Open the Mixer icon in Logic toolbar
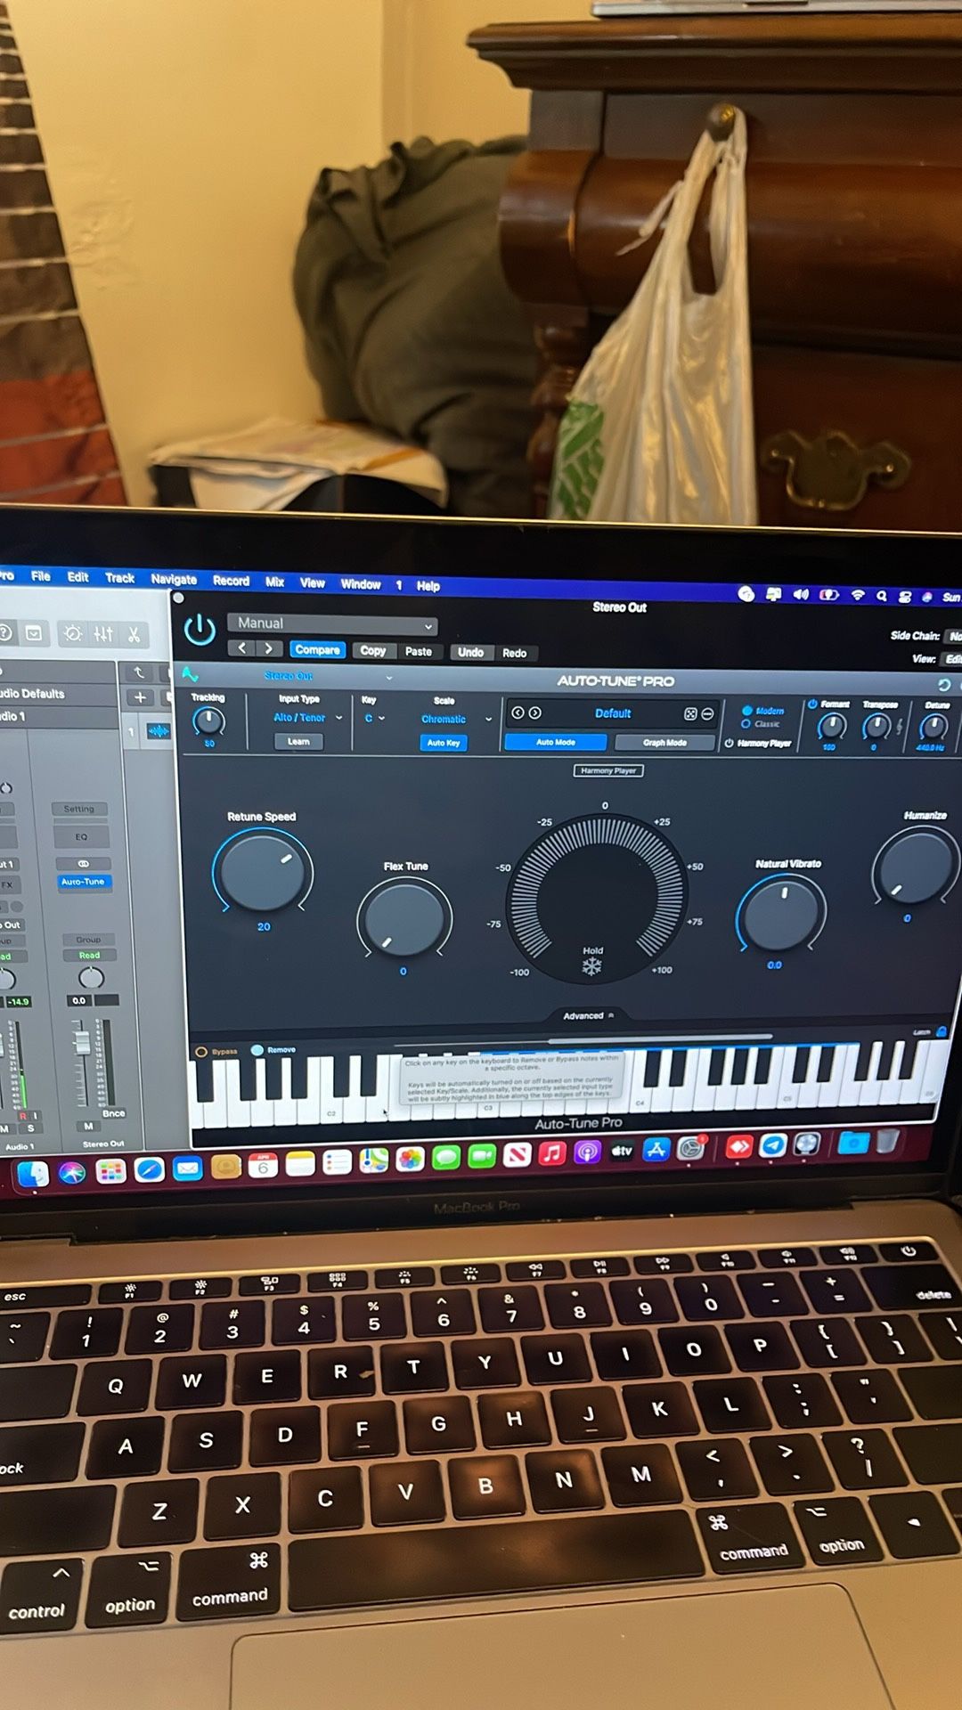This screenshot has width=962, height=1710. tap(104, 634)
